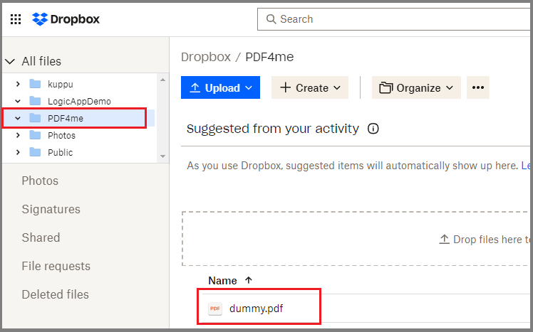
Task: Select the Photos folder icon in tree
Action: click(x=35, y=135)
